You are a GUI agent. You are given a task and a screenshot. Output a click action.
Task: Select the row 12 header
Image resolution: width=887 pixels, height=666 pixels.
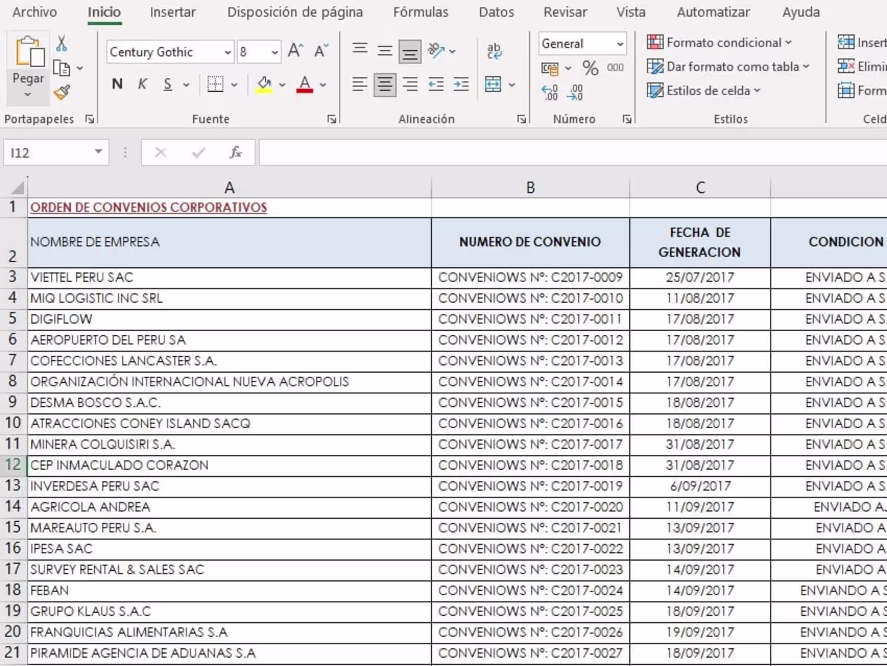[13, 465]
